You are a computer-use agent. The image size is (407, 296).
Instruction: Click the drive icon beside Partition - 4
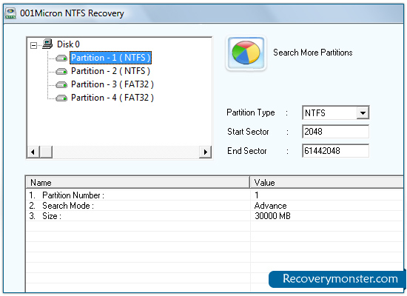click(61, 98)
